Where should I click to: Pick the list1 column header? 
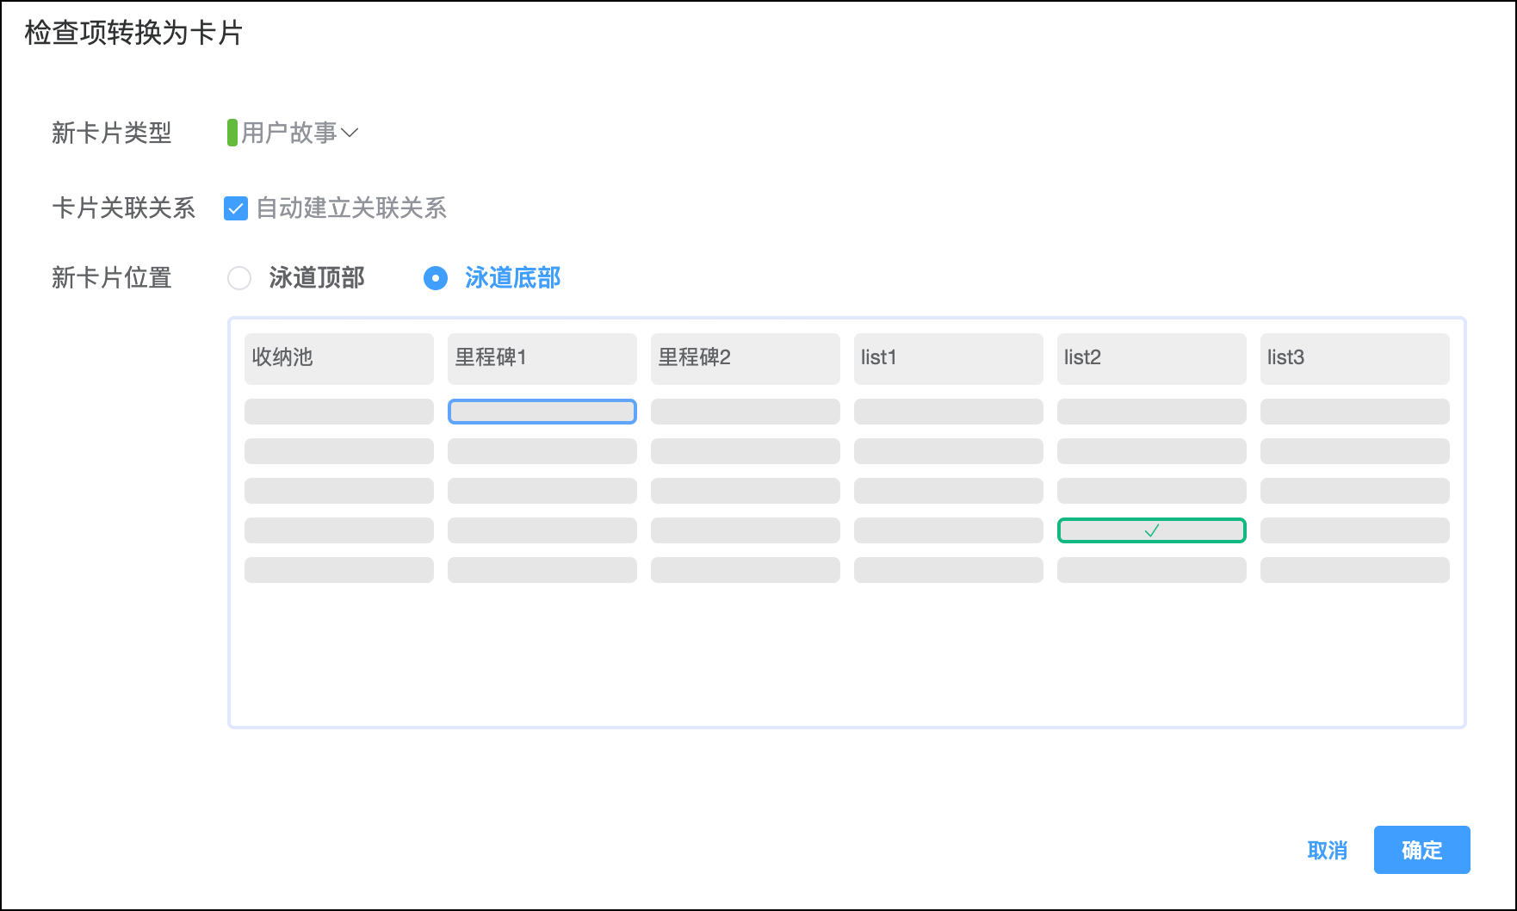tap(948, 358)
